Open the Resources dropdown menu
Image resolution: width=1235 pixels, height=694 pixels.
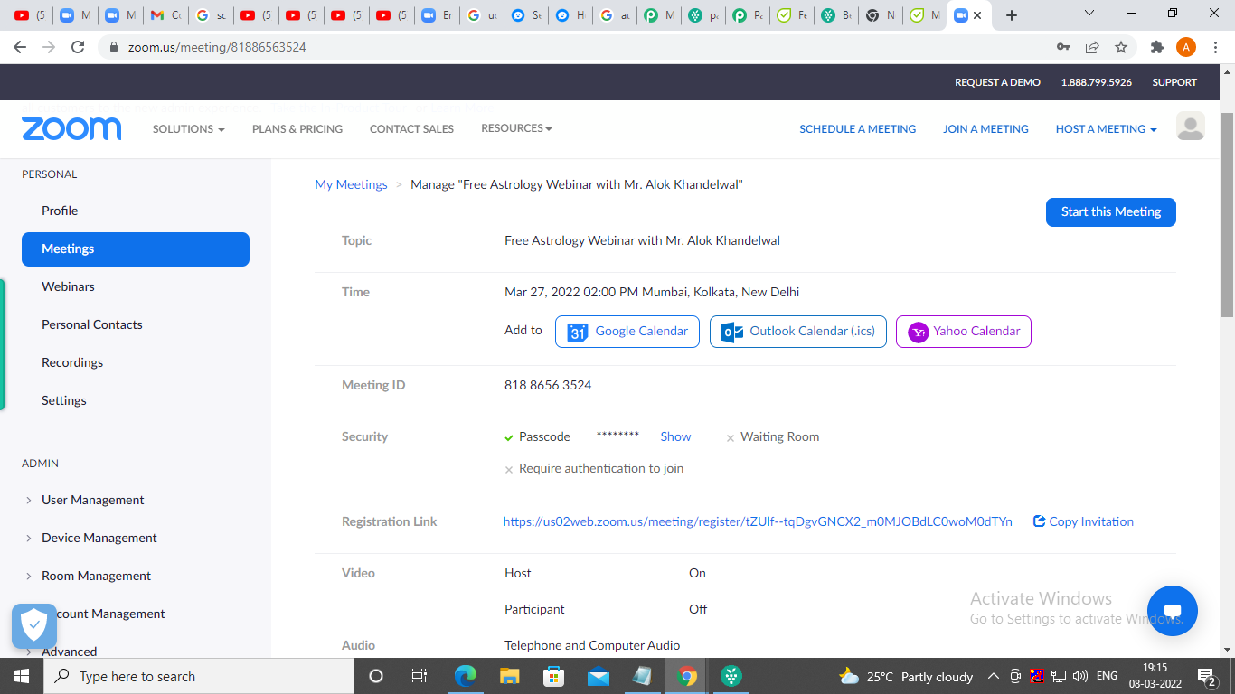point(516,128)
